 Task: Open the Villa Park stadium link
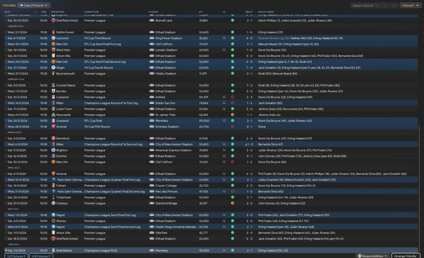(x=161, y=233)
